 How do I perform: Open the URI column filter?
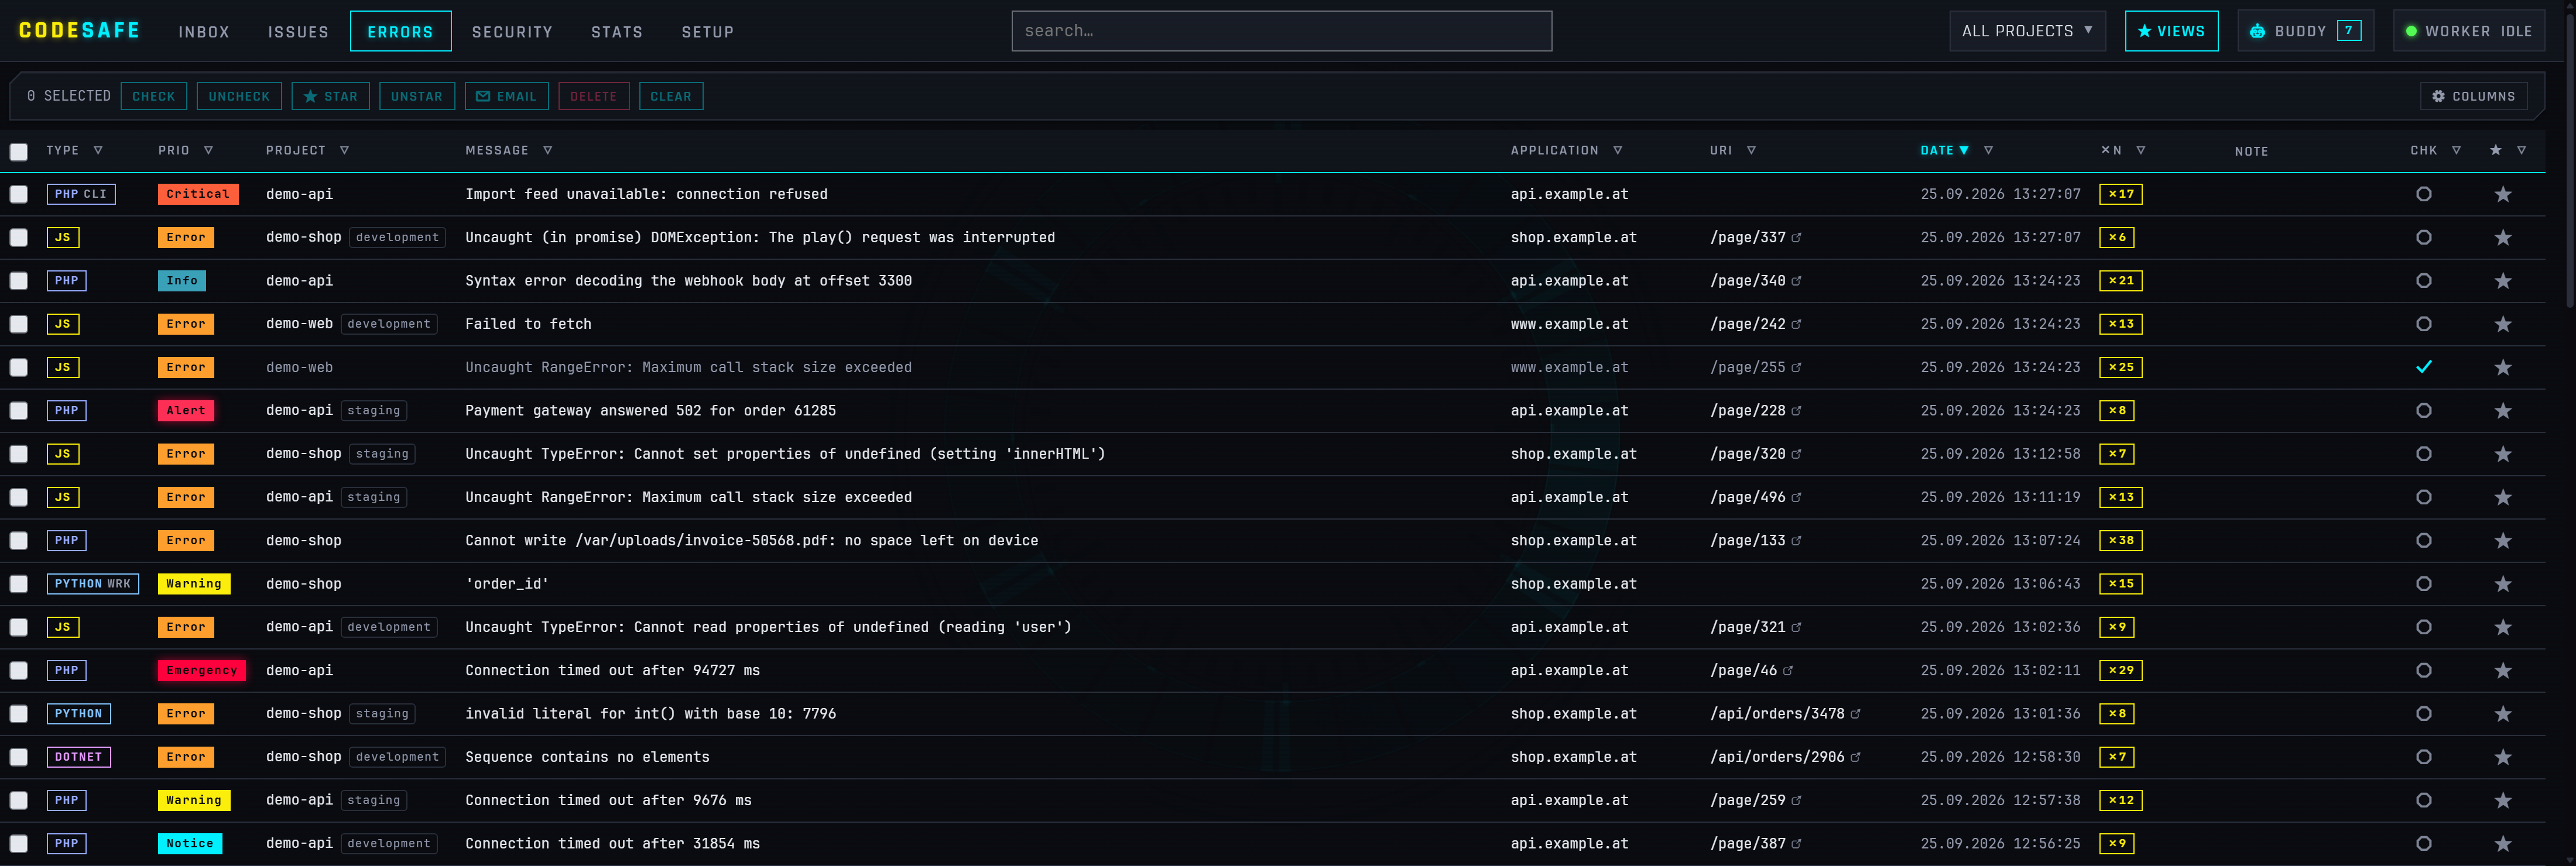[1751, 150]
